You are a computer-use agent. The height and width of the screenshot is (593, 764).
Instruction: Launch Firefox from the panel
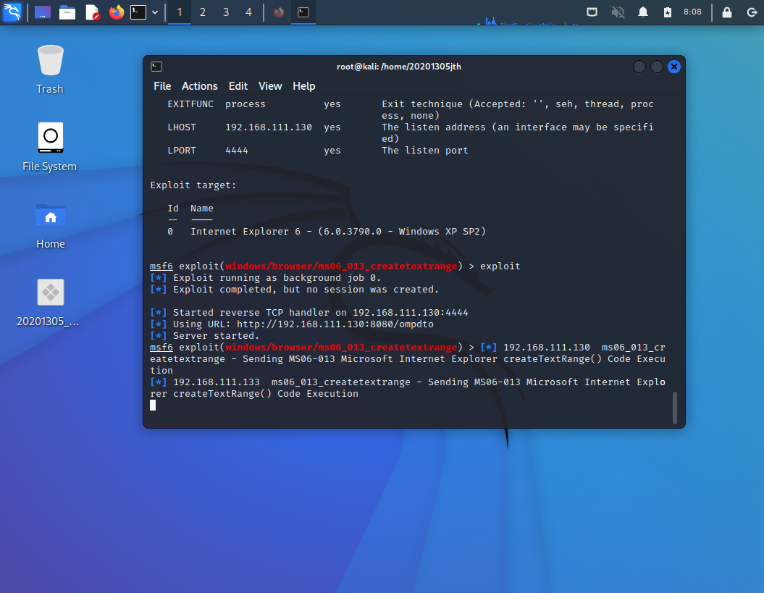[116, 12]
